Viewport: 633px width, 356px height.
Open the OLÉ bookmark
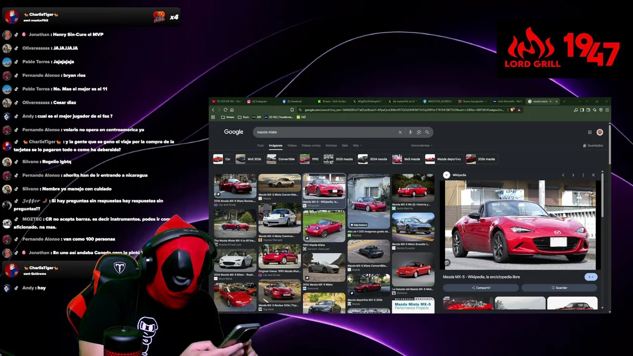coord(301,117)
